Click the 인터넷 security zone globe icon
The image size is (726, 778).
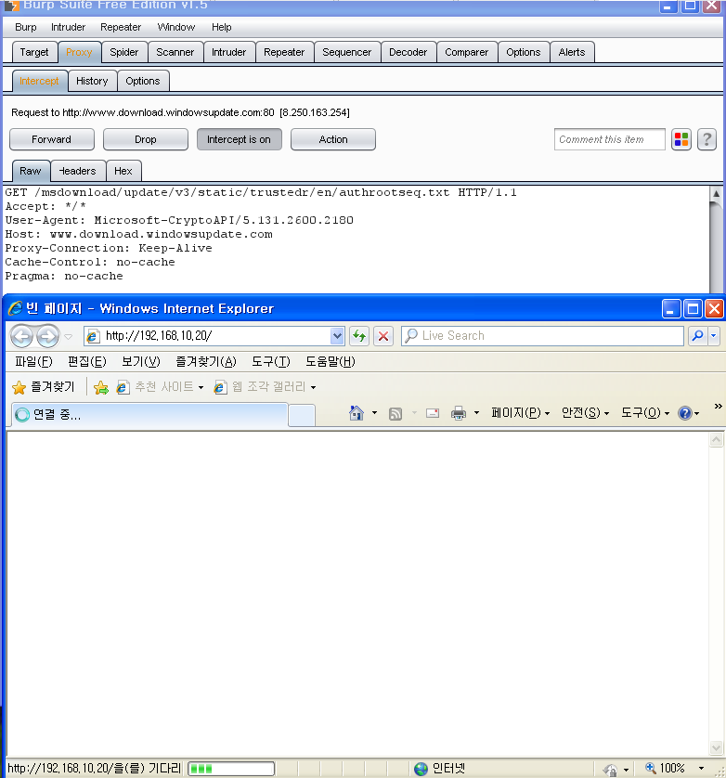[x=421, y=769]
